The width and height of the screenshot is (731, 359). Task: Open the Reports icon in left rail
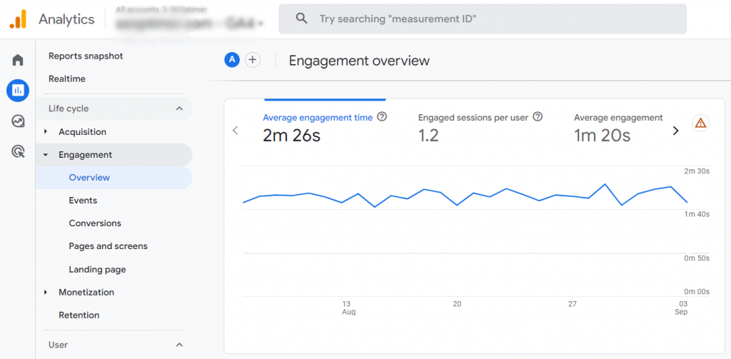18,91
